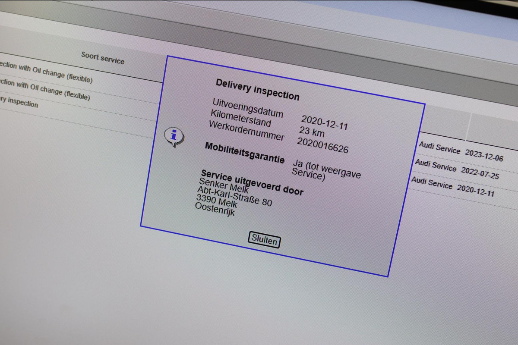
Task: Select the mileage value "23 km"
Action: tap(312, 131)
